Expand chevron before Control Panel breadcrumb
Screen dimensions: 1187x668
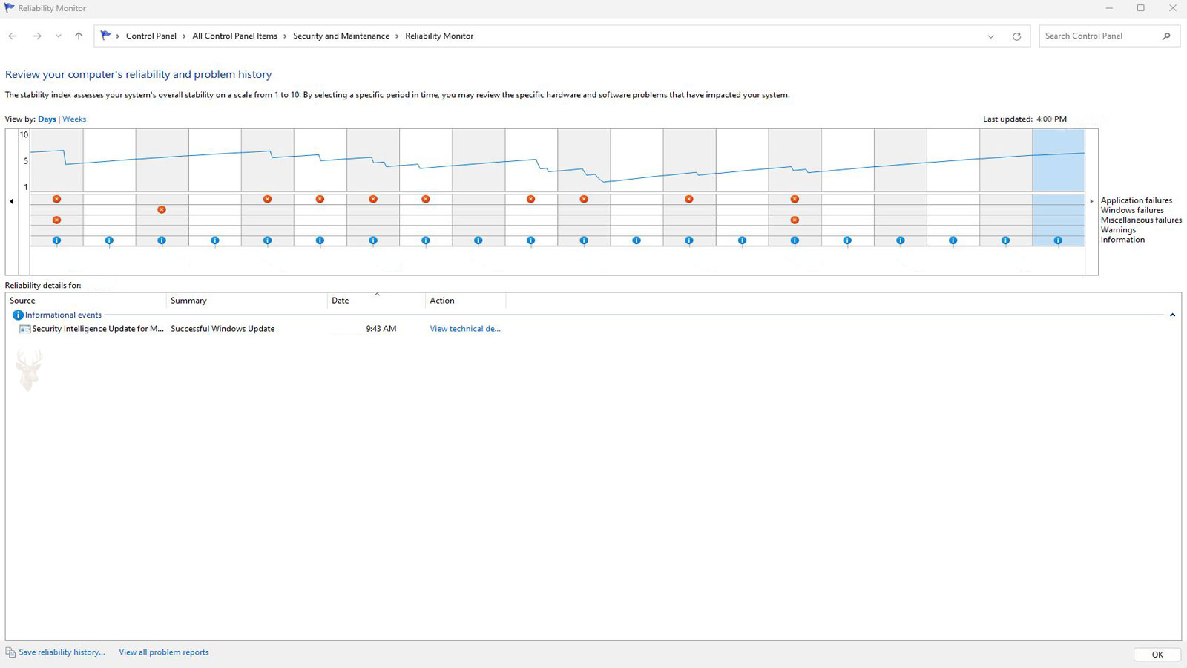[118, 36]
